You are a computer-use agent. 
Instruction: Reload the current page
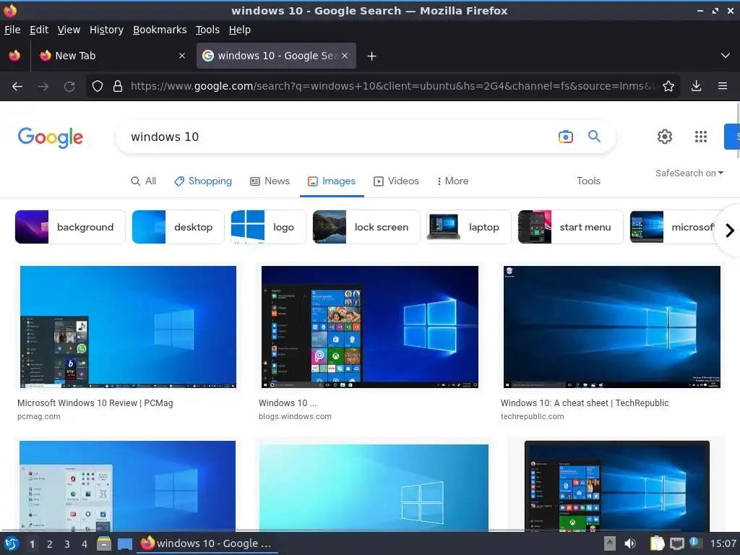point(69,87)
